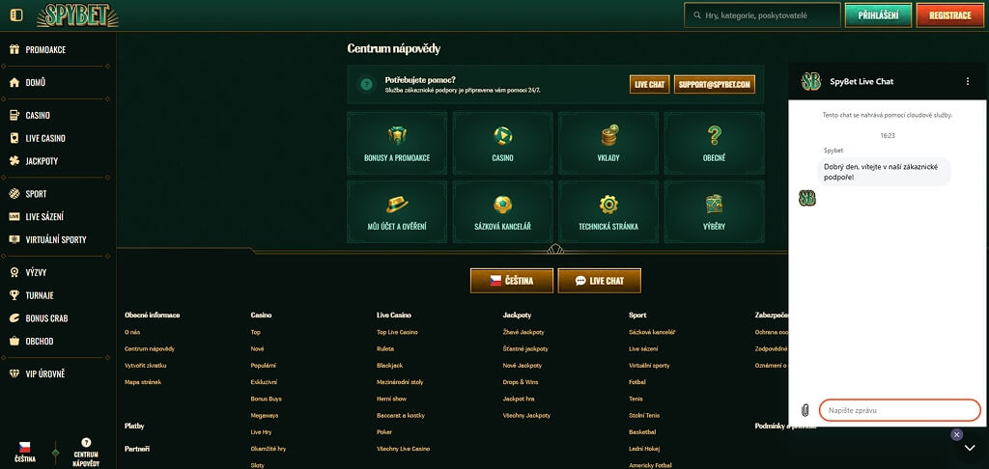Click the SpyBet logo in header
The image size is (989, 469).
tap(77, 15)
